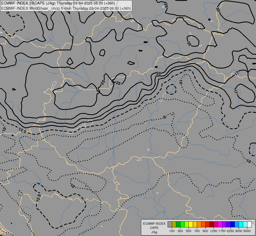Image resolution: width=256 pixels, height=236 pixels.
Task: Click the "1750" legend tick label
Action: coord(222,231)
